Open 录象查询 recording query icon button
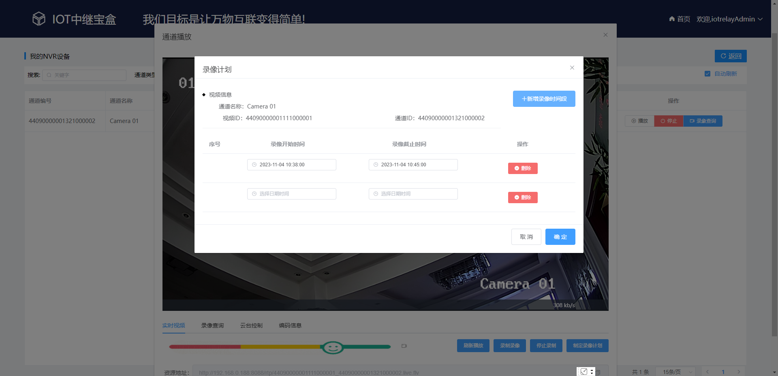Image resolution: width=778 pixels, height=376 pixels. tap(693, 121)
